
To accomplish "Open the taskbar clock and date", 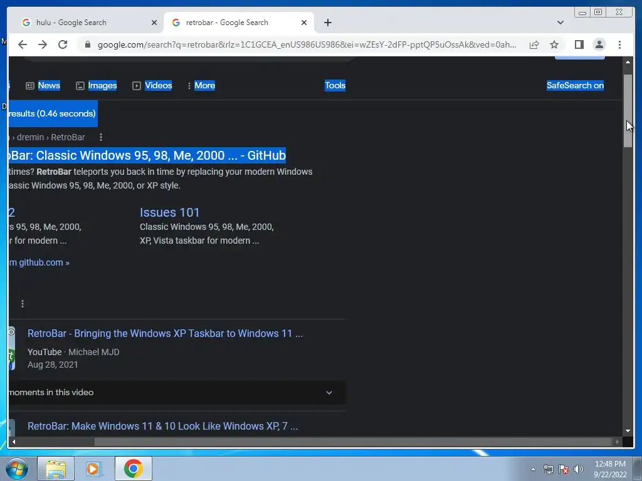I will 610,469.
